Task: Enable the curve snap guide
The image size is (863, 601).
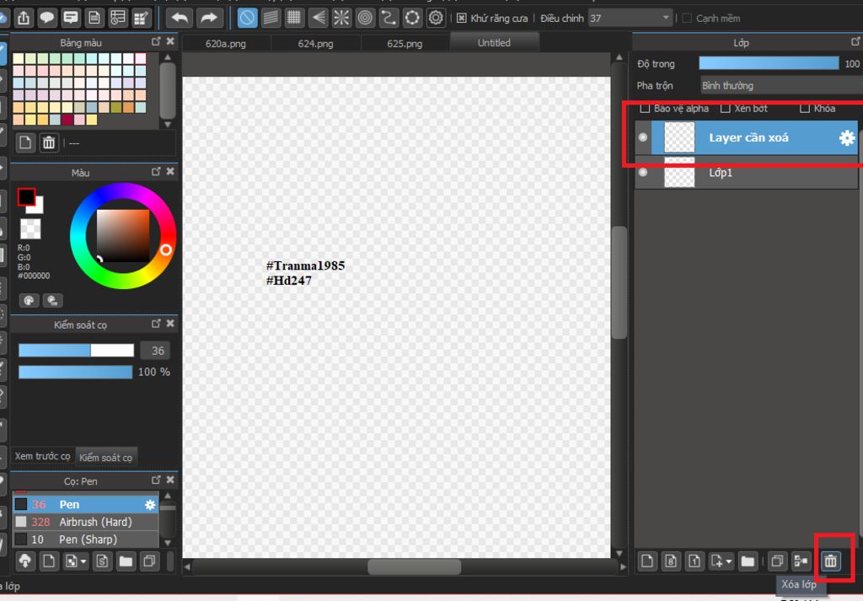Action: 389,19
